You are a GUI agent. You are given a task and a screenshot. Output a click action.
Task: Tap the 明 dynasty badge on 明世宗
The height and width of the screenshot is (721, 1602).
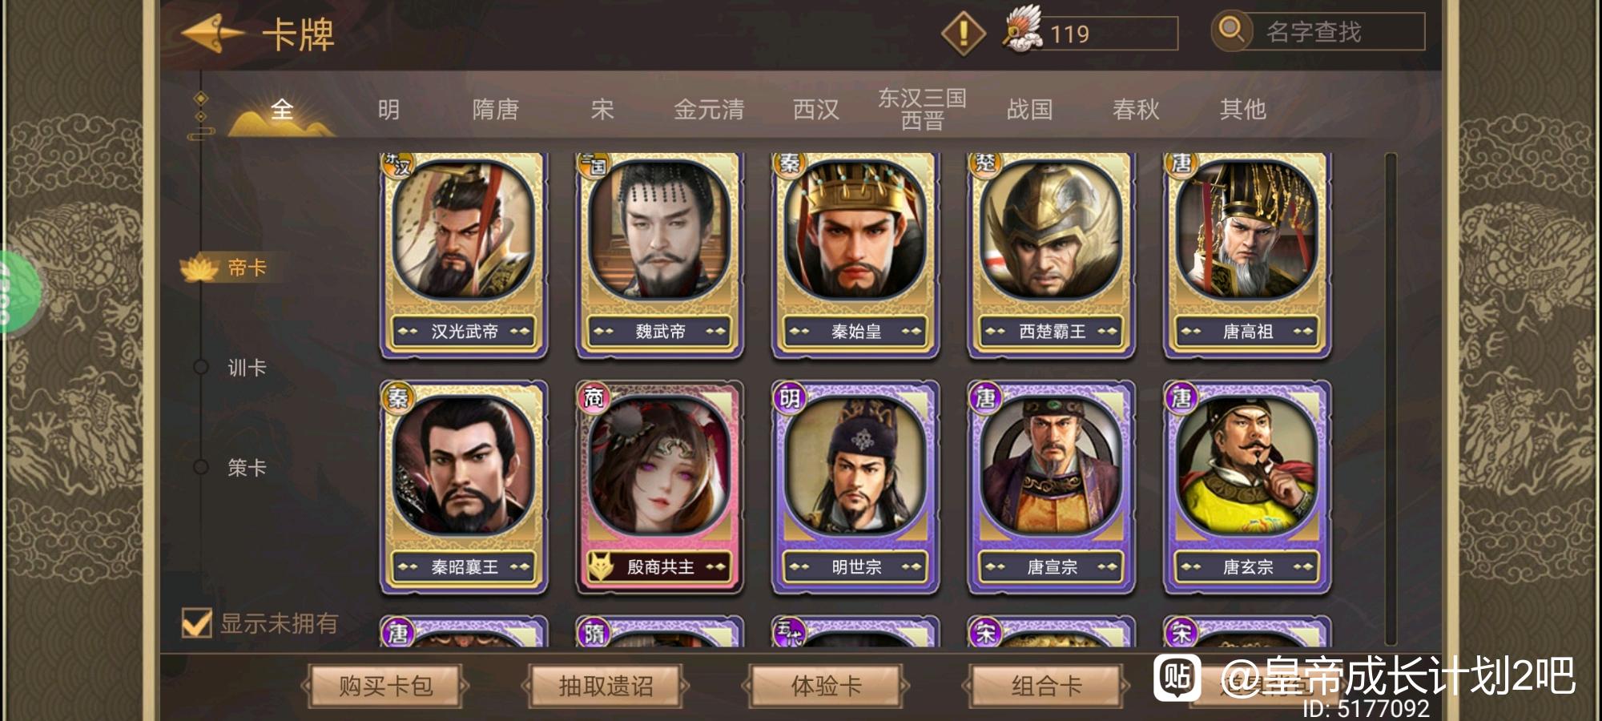[790, 397]
